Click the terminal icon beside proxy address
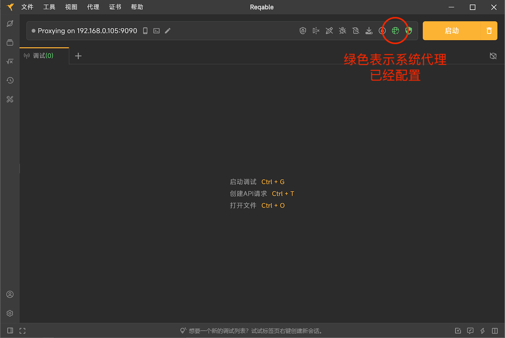 [157, 31]
